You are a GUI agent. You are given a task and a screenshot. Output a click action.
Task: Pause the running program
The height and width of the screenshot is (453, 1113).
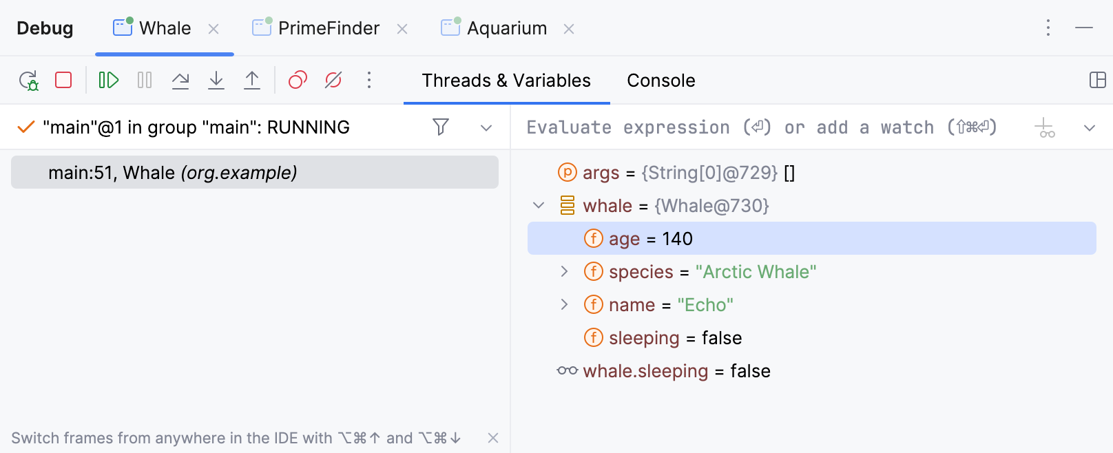pos(144,81)
